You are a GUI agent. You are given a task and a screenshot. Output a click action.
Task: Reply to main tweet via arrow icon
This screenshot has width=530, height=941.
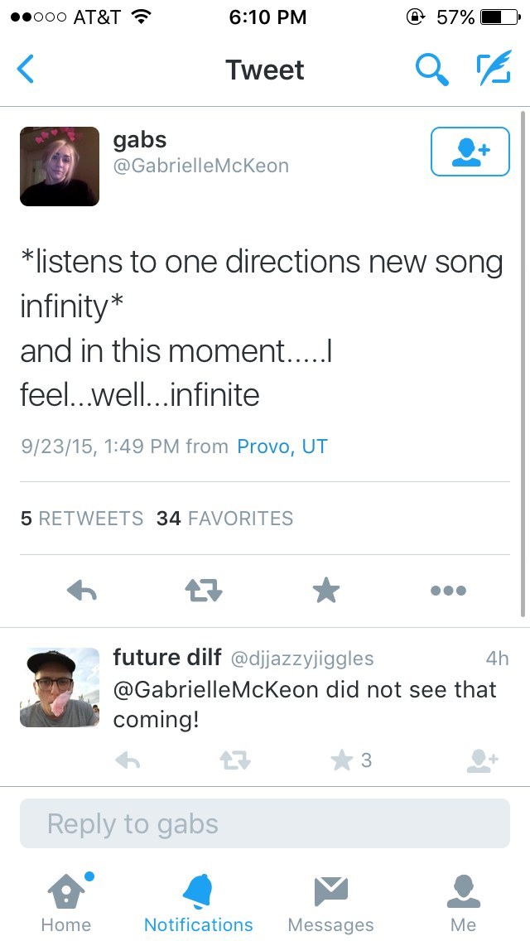[82, 591]
